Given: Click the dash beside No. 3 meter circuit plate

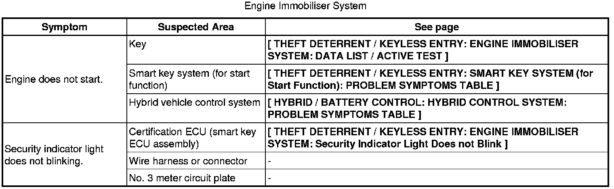Looking at the screenshot, I should (x=270, y=178).
